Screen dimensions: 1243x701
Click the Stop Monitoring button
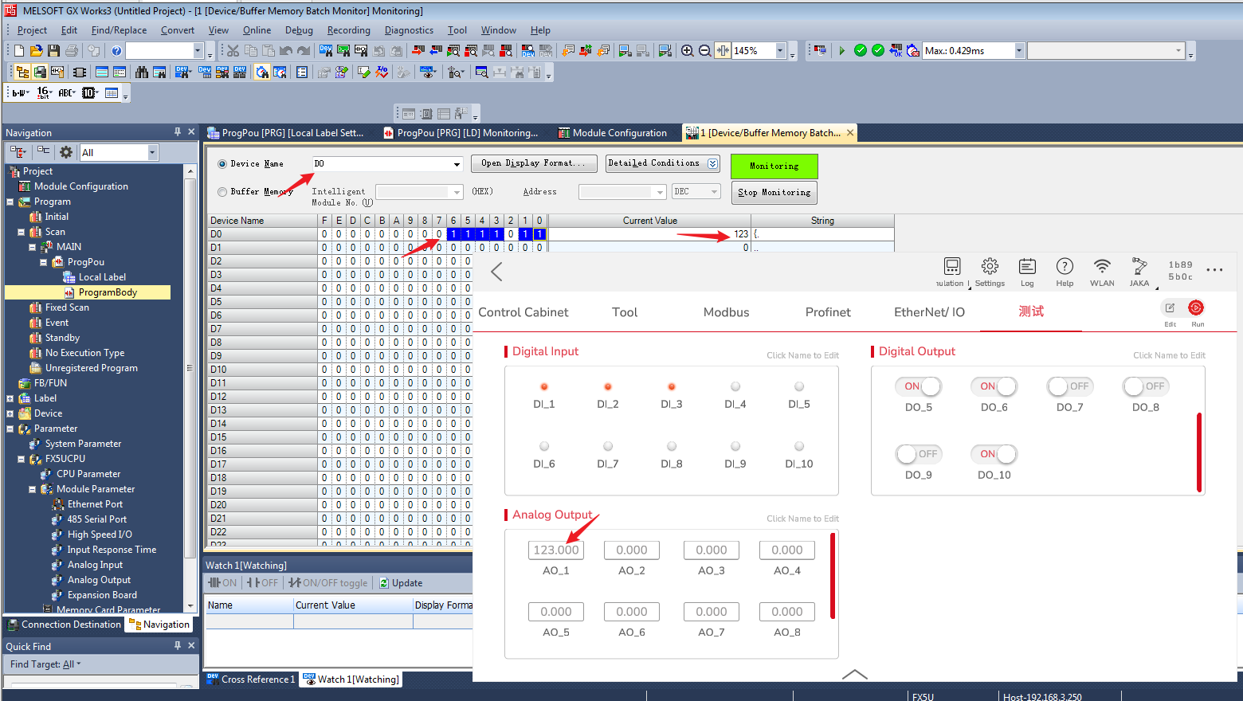point(774,193)
